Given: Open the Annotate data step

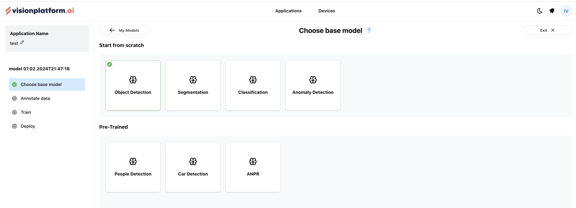Looking at the screenshot, I should pos(35,99).
